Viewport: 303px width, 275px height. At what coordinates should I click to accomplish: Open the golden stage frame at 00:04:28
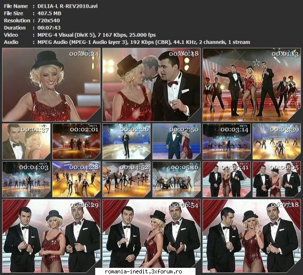point(76,179)
